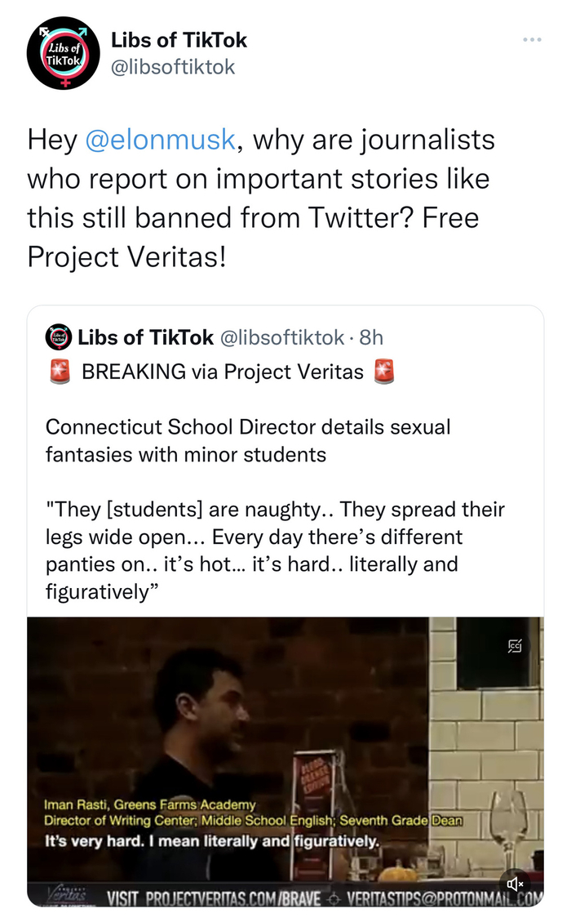Image resolution: width=571 pixels, height=918 pixels.
Task: Toggle closed captions on the video
Action: (515, 647)
